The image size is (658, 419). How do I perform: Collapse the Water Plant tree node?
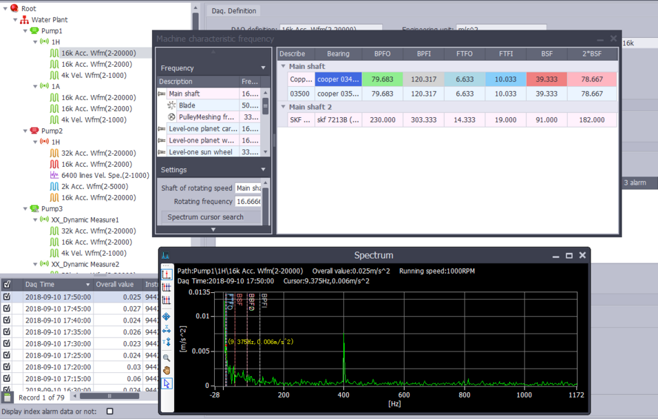click(15, 20)
